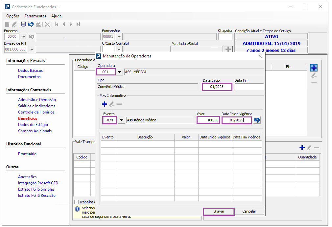Open the Evento code dropdown
Image resolution: width=332 pixels, height=227 pixels.
tap(122, 120)
